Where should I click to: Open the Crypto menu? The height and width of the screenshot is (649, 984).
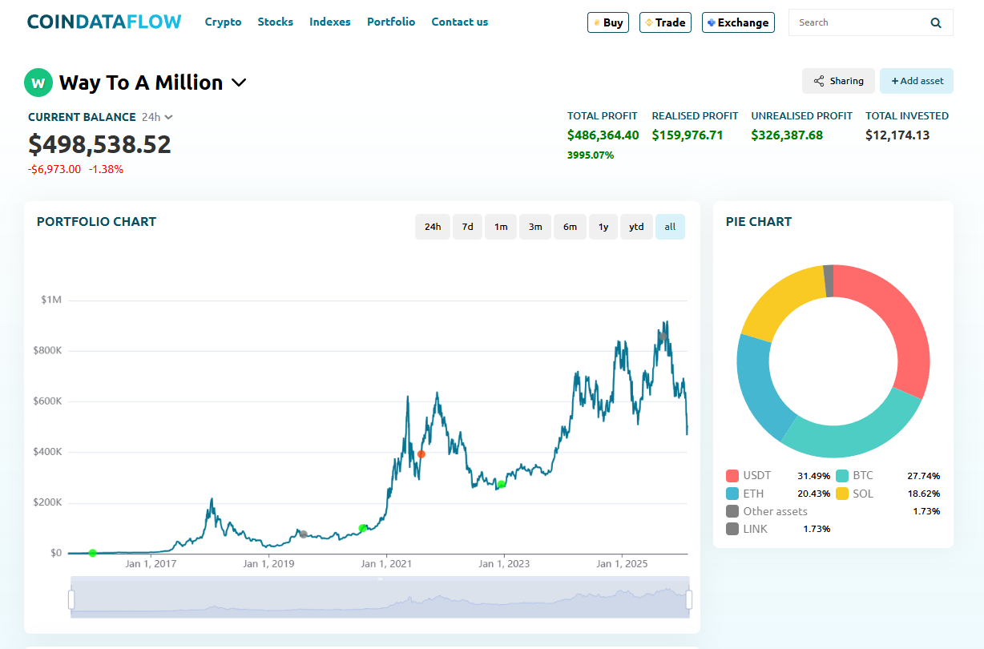click(223, 22)
